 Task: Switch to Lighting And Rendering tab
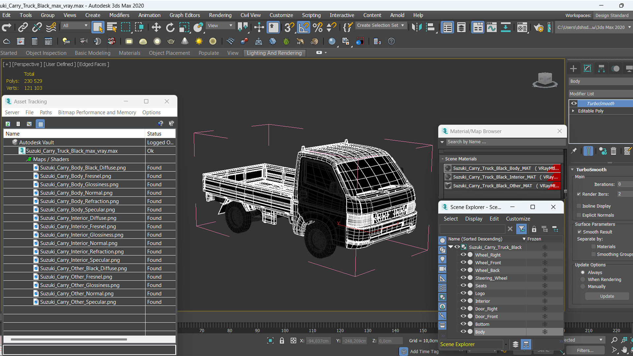(274, 53)
